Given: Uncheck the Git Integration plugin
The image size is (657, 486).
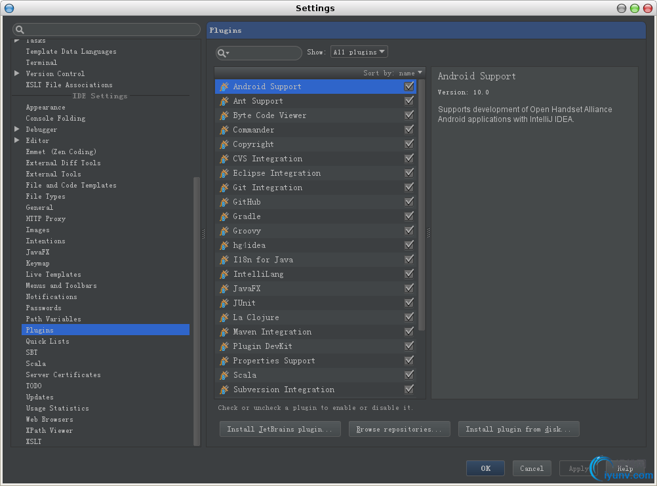Looking at the screenshot, I should [x=409, y=188].
